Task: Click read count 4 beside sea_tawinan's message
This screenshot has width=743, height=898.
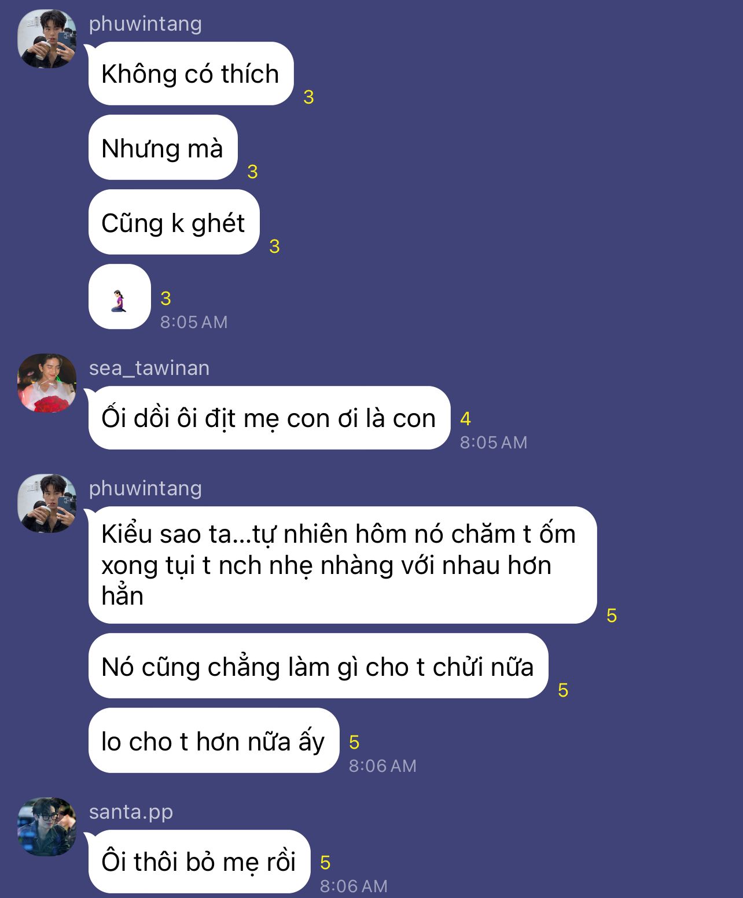Action: (x=465, y=418)
